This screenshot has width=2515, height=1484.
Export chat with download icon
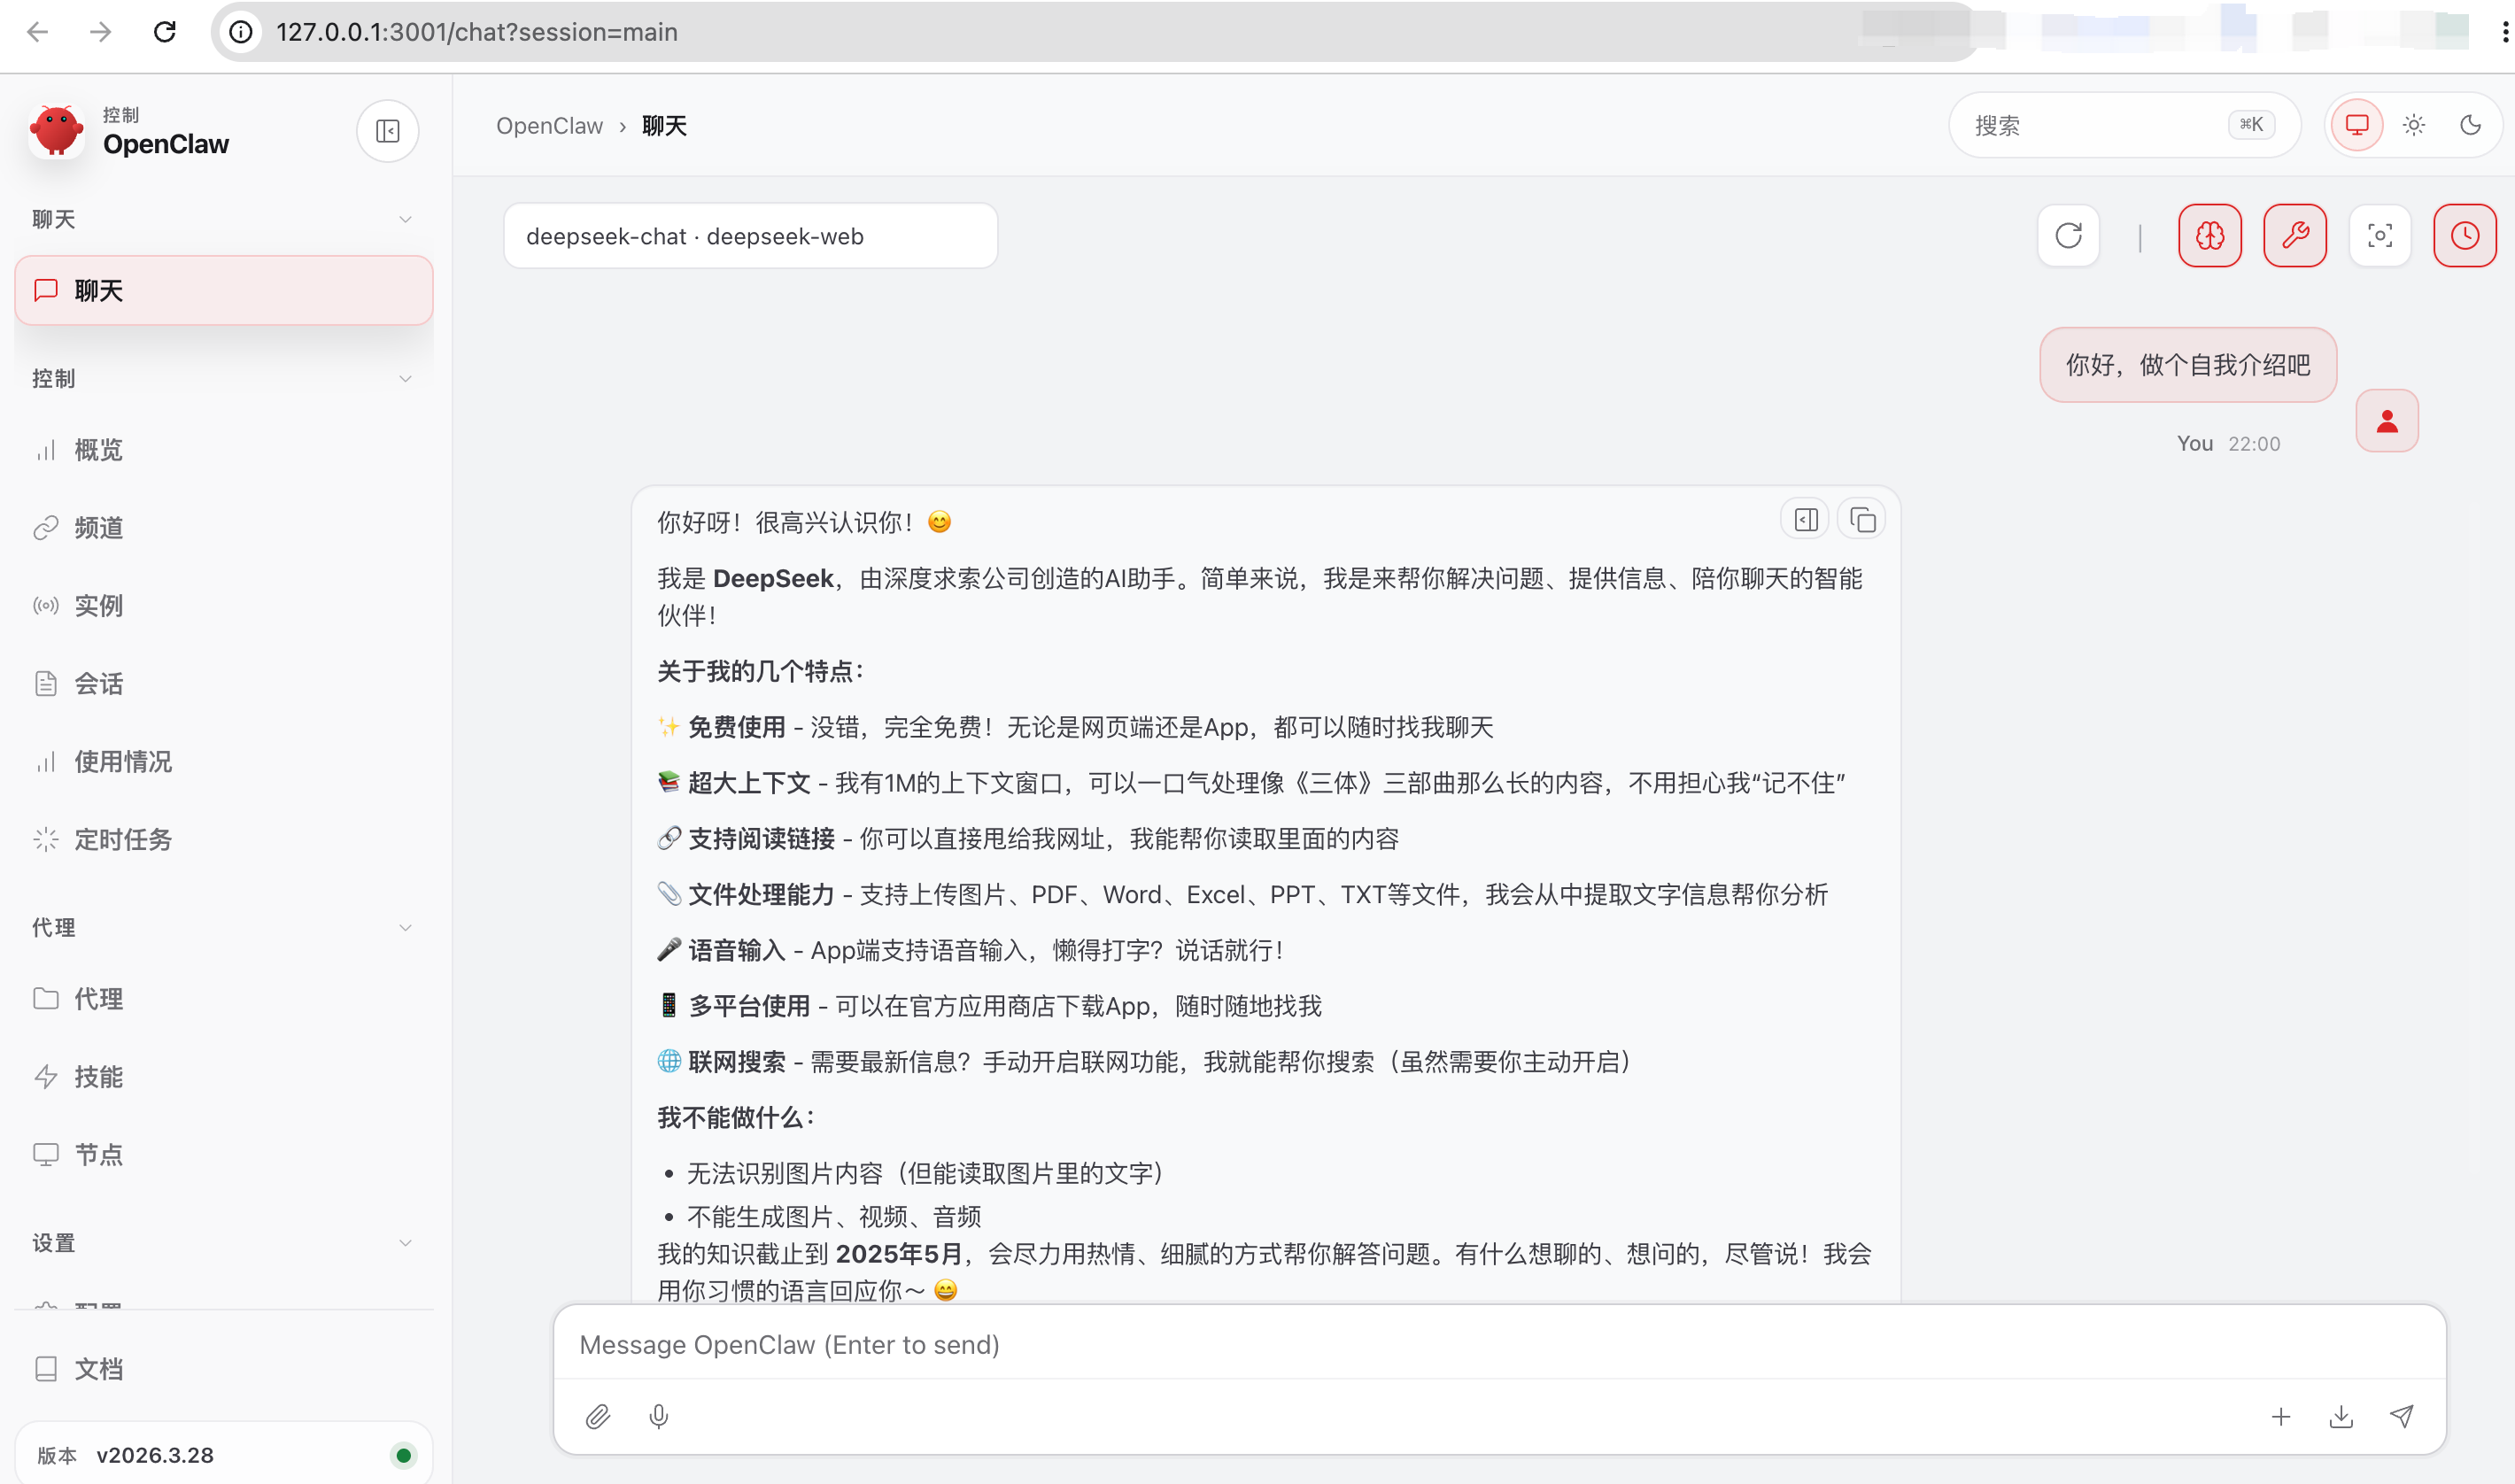2341,1416
